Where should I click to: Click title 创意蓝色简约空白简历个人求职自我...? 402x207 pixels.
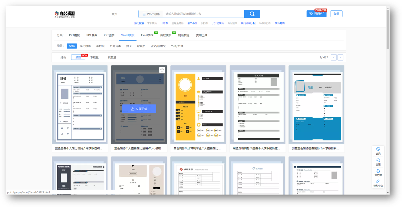click(x=315, y=149)
